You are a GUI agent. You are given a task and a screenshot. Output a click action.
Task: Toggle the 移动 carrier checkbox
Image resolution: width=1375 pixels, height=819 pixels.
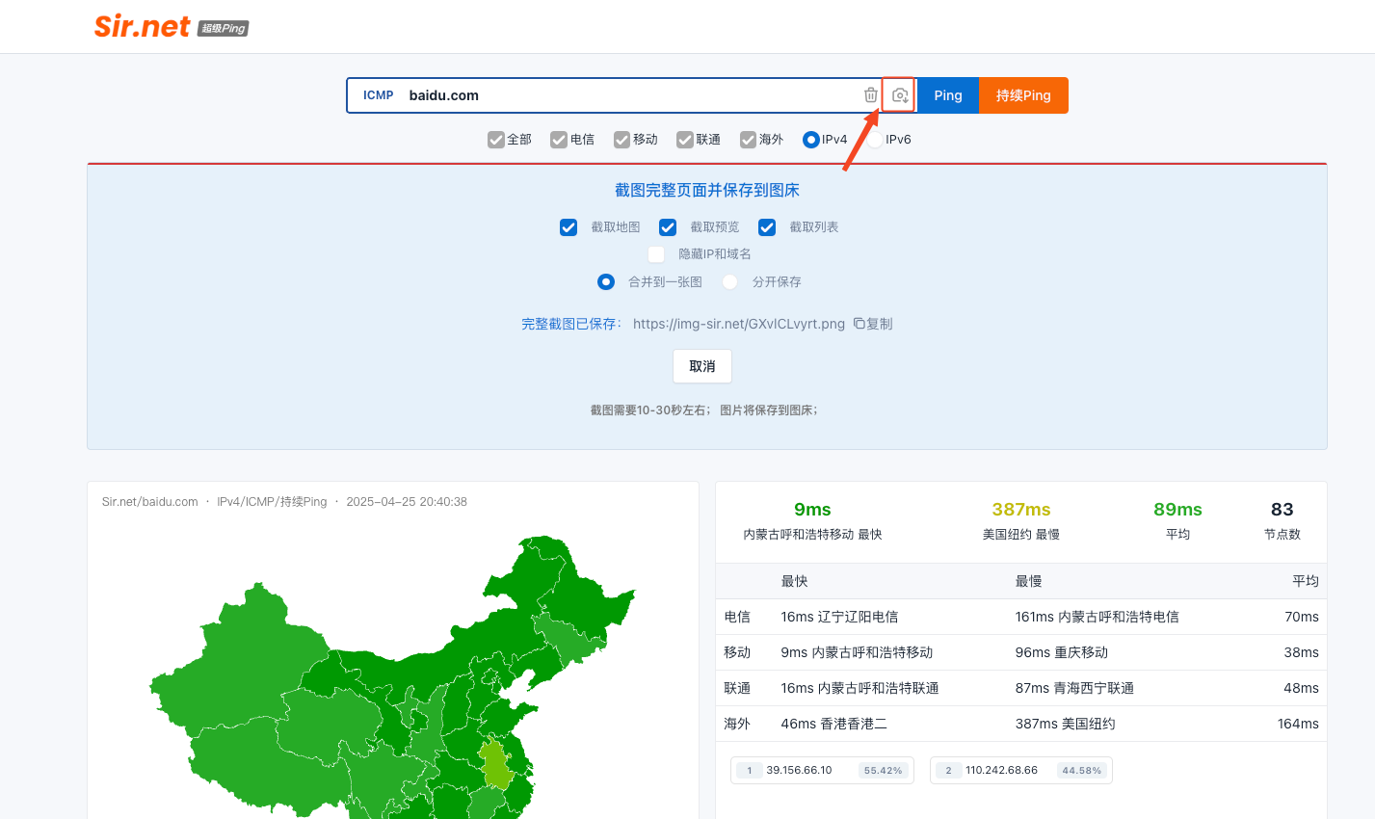tap(622, 140)
